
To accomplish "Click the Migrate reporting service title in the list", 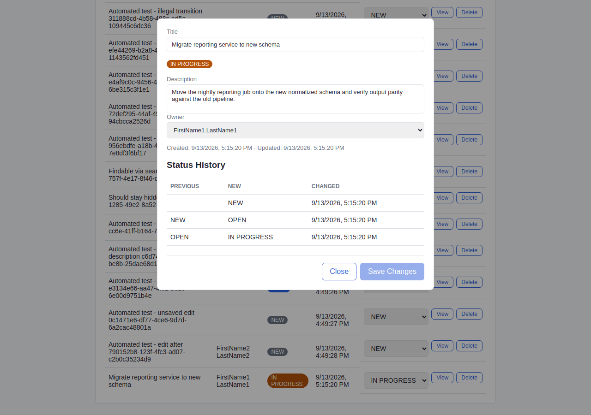I will click(x=155, y=381).
